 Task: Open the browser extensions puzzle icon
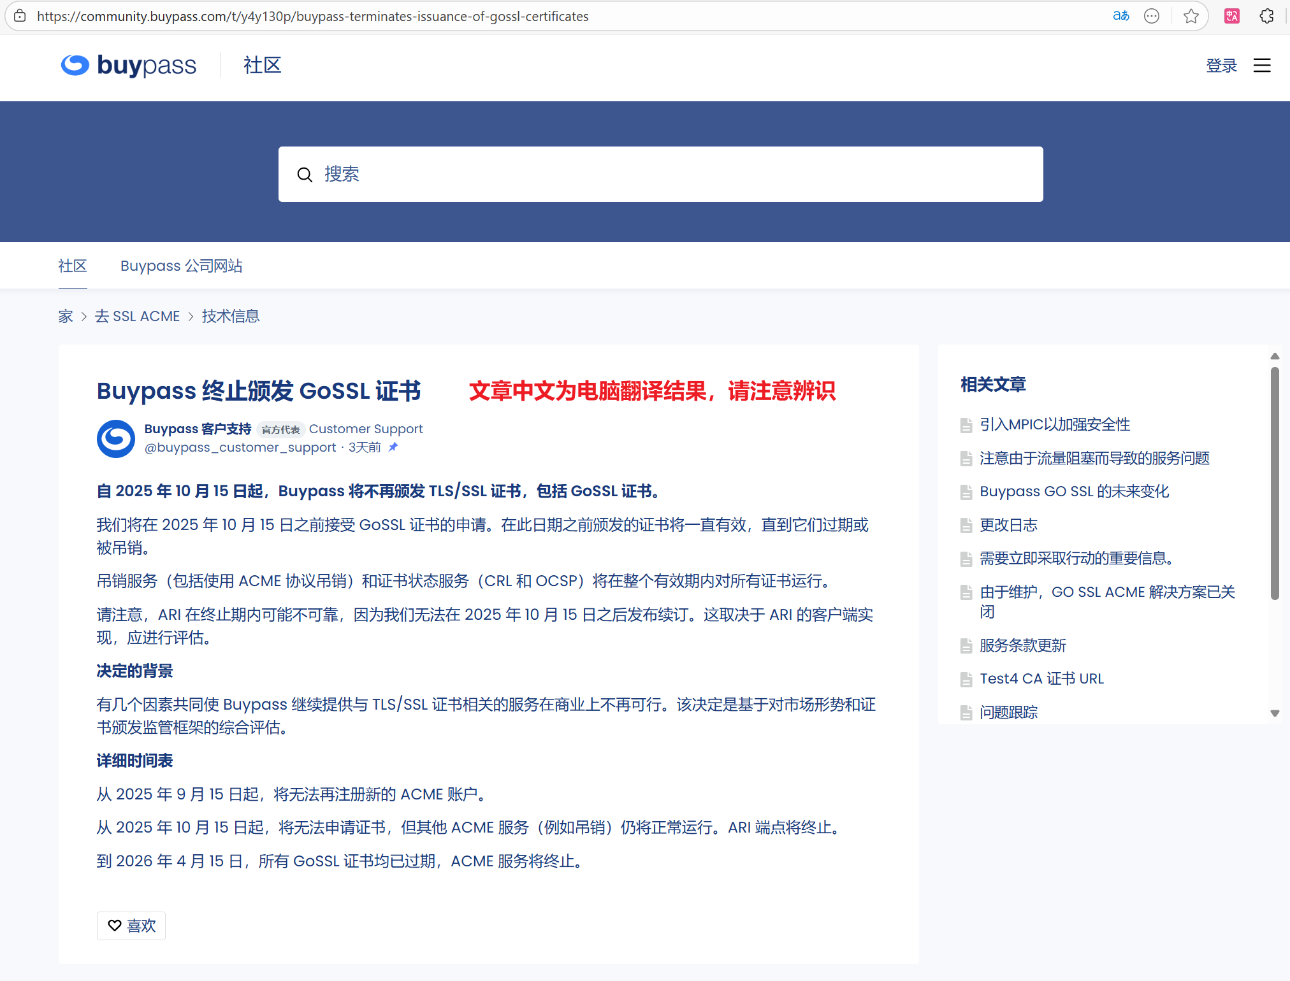pos(1266,16)
